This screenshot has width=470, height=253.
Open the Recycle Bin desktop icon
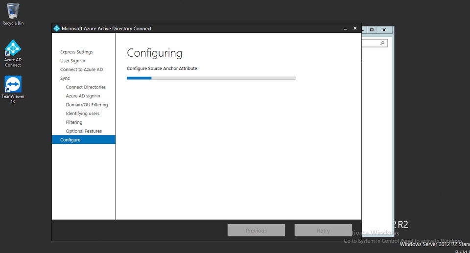tap(13, 14)
